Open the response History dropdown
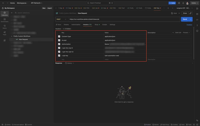200x126 pixels. (69, 63)
